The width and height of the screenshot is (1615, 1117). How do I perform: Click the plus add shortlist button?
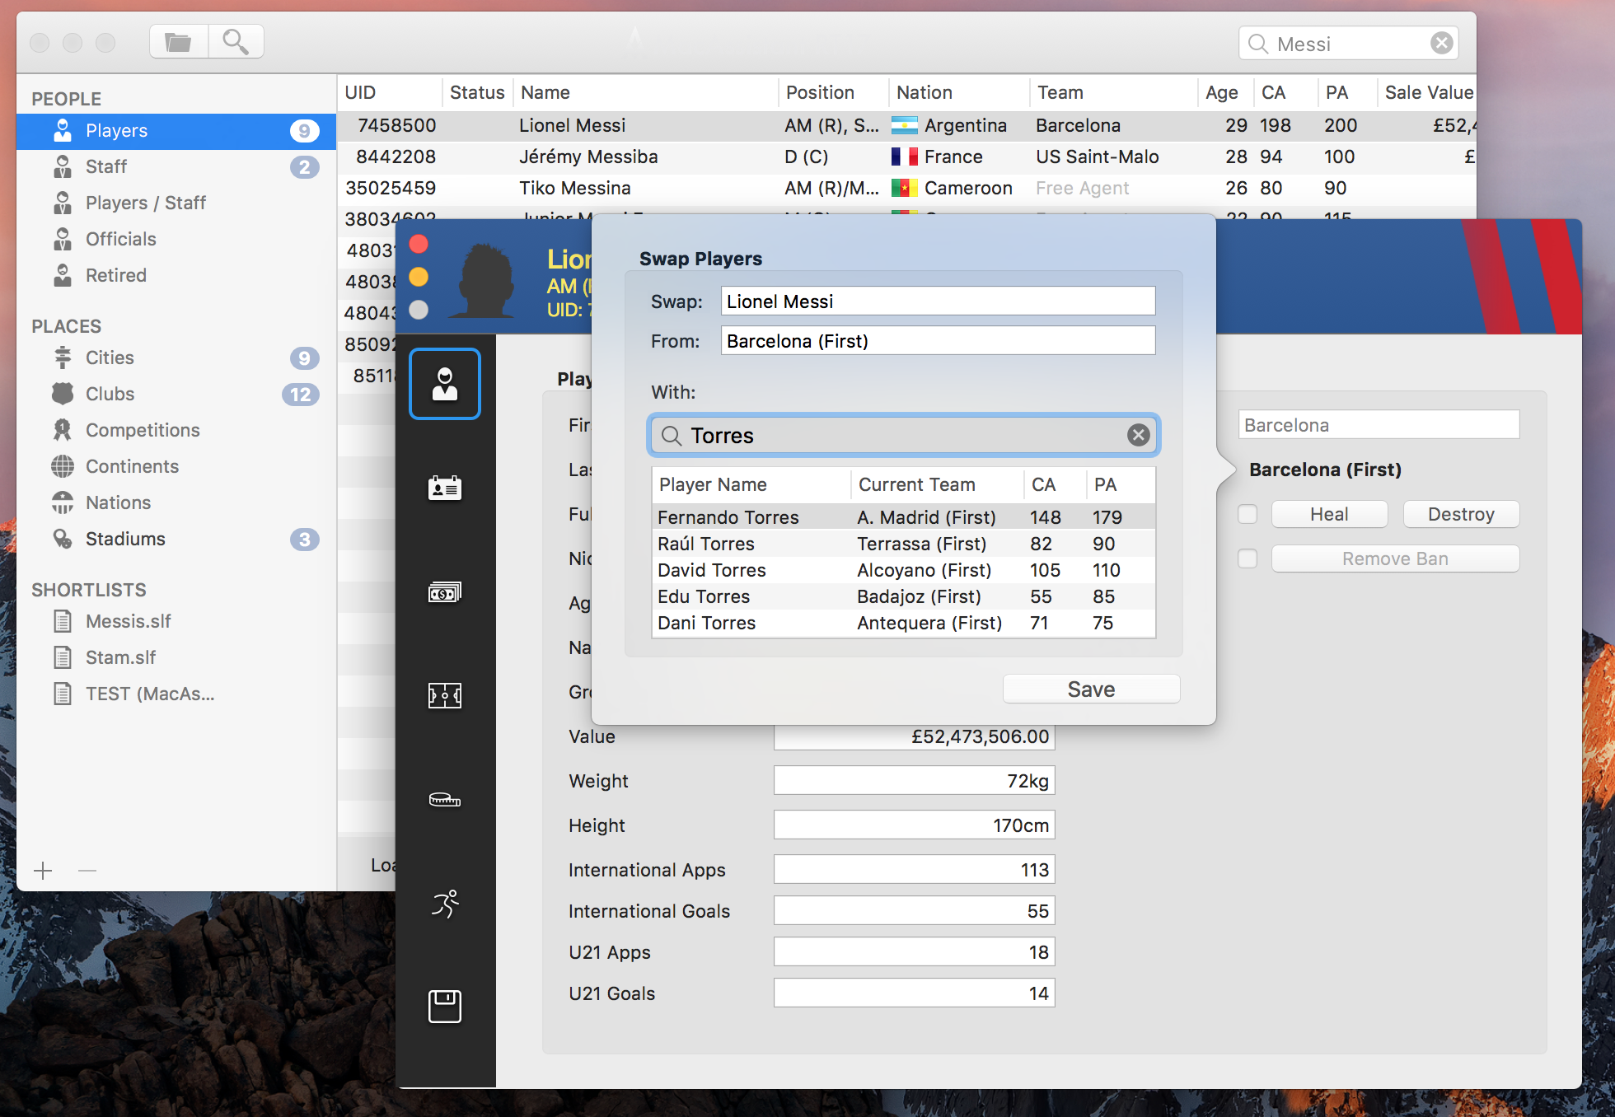43,871
